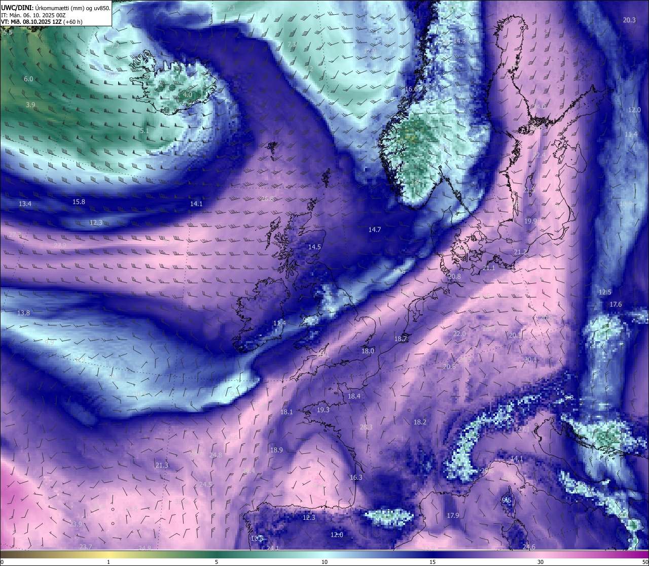
Task: Click the 22.0 value label
Action: click(459, 334)
